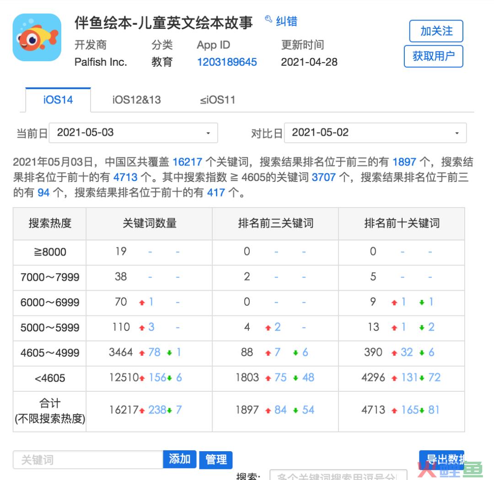Viewport: 494px width, 480px height.
Task: Click the red up arrow beside 1803
Action: (x=268, y=378)
